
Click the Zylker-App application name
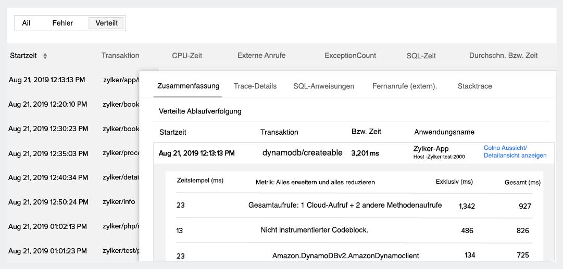pos(431,148)
